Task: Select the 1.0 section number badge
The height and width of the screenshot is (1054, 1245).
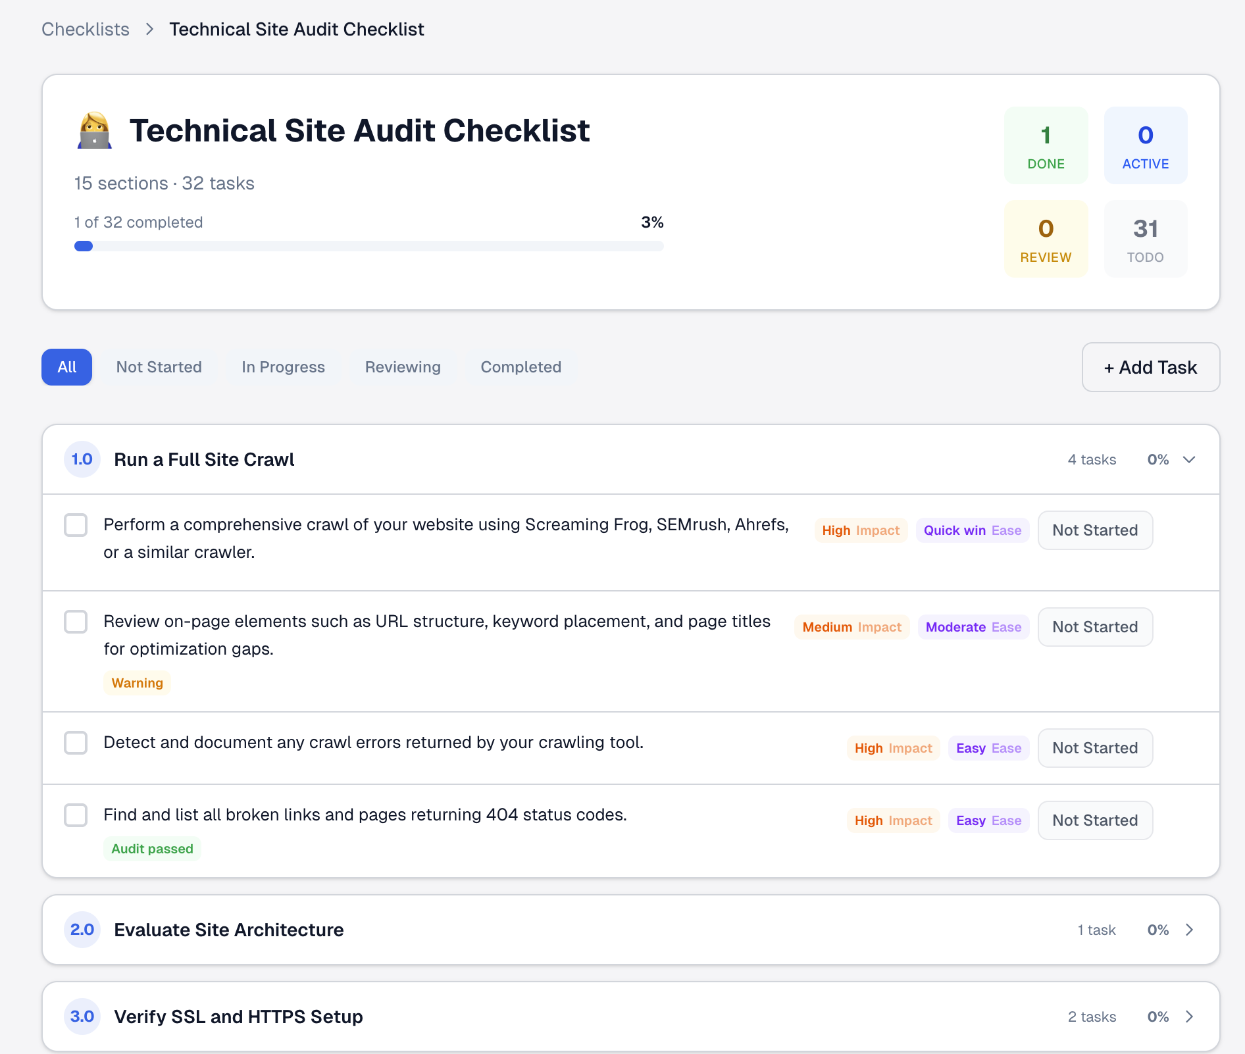Action: pyautogui.click(x=82, y=459)
